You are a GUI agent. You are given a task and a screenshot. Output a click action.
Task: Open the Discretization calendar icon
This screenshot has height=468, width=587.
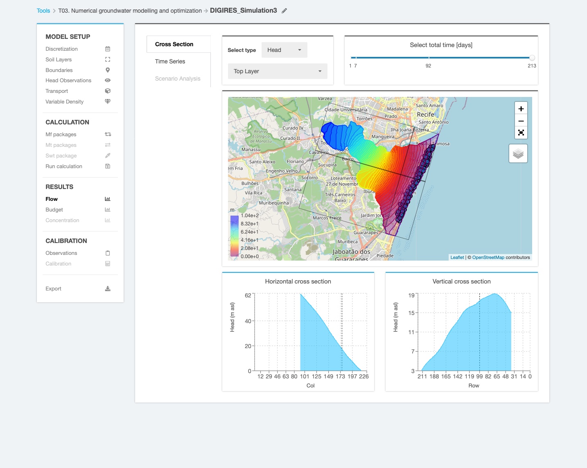click(107, 49)
